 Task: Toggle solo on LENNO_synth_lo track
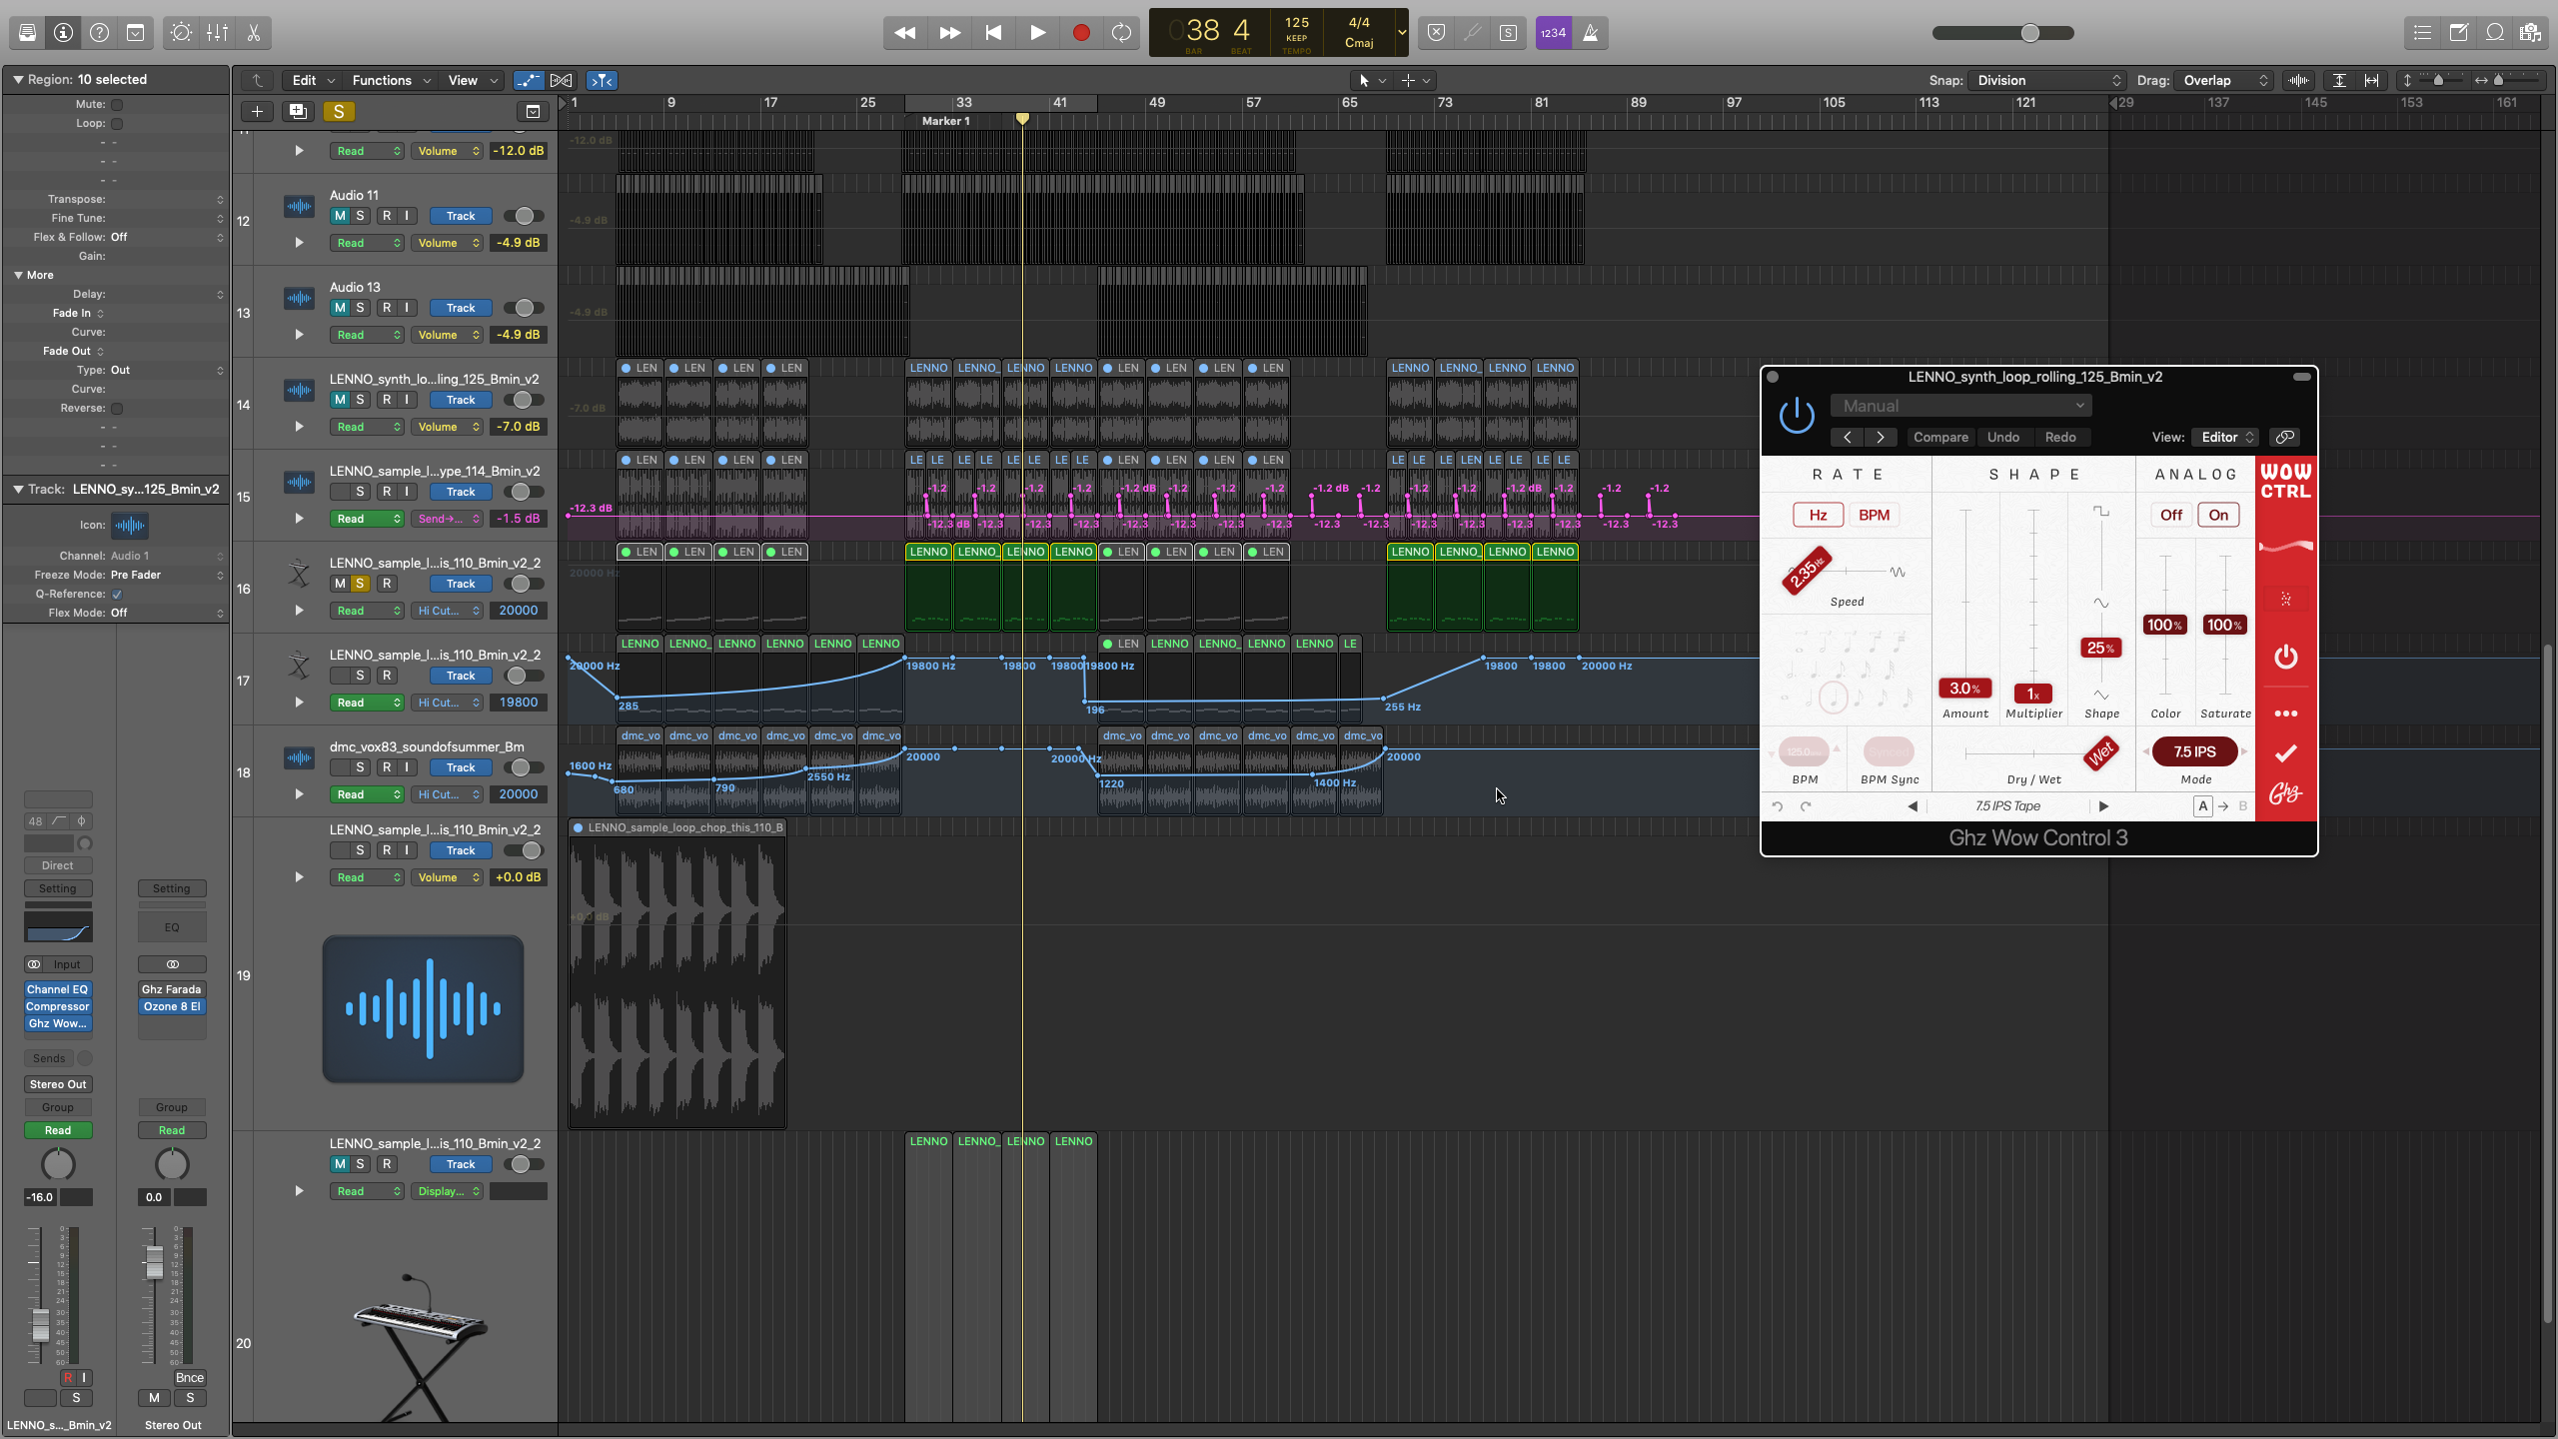pyautogui.click(x=360, y=399)
